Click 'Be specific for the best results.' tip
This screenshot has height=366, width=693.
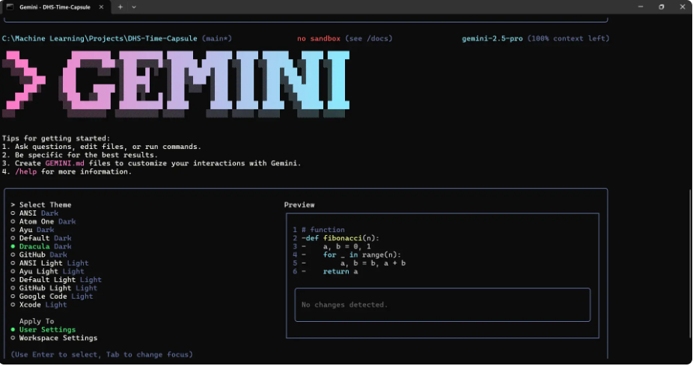(x=86, y=155)
